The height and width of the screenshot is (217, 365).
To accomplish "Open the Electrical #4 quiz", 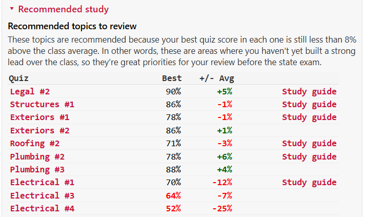I will pos(42,208).
